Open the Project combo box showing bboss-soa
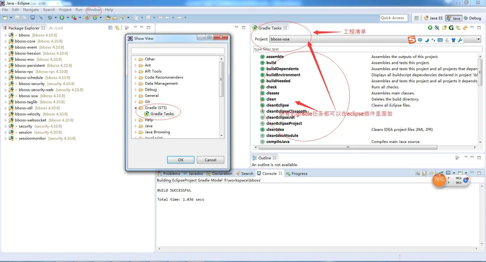The width and height of the screenshot is (486, 262). pos(376,39)
